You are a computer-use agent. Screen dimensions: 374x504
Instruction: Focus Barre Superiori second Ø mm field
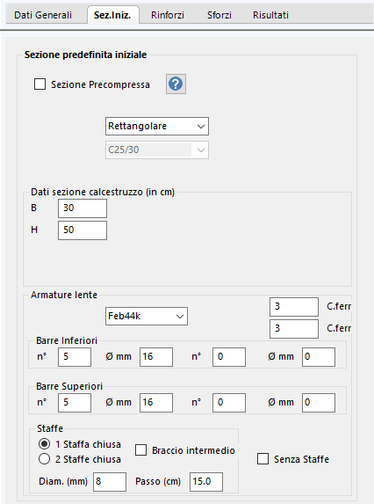pos(319,403)
